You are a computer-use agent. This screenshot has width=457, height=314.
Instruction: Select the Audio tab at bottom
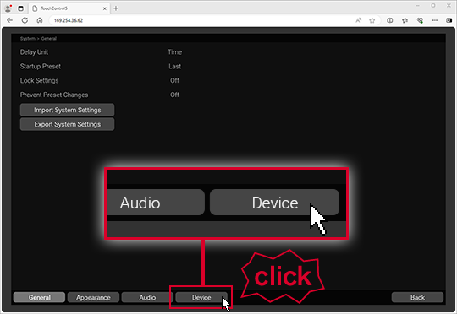[x=147, y=297]
